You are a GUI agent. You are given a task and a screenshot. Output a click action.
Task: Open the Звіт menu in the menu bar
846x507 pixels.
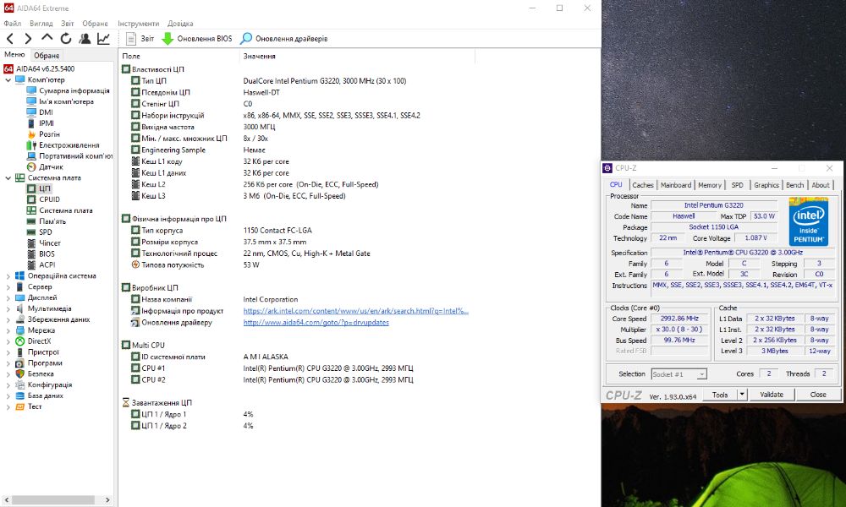(68, 23)
